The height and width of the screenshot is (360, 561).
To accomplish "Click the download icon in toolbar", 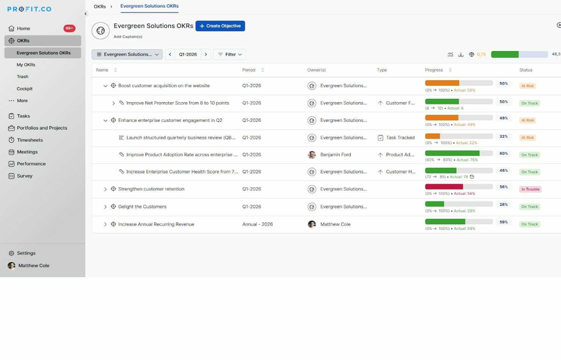I will (461, 55).
